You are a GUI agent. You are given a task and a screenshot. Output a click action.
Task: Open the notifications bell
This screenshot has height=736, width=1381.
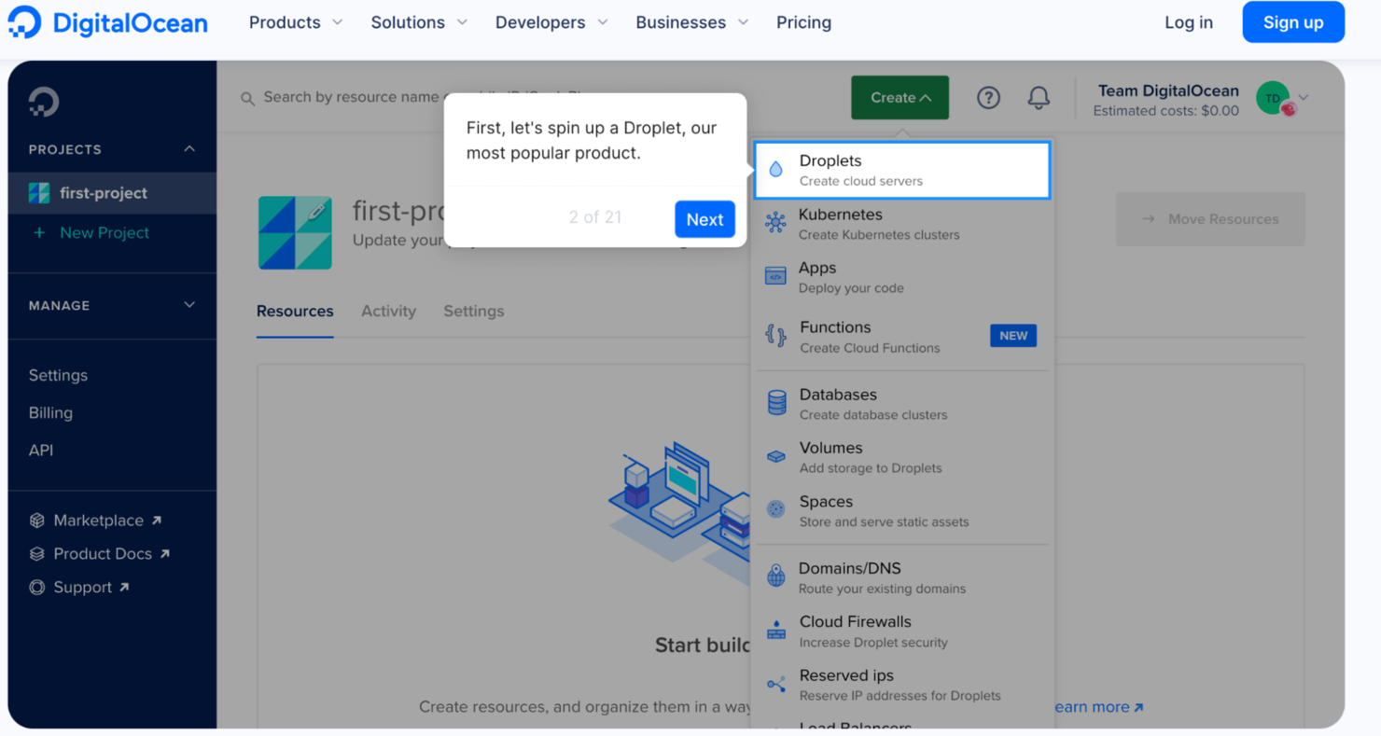pos(1039,97)
